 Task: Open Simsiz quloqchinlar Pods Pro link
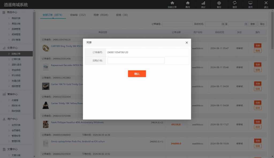point(78,141)
